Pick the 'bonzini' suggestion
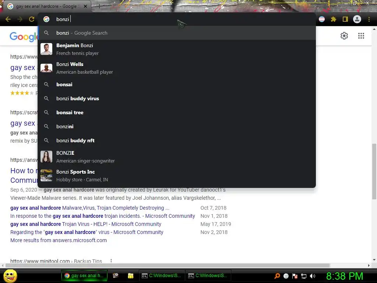377x283 pixels. click(177, 126)
